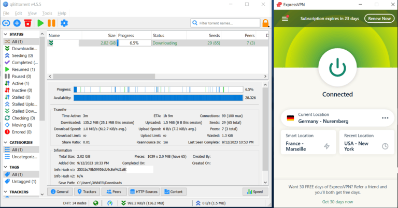Click the Add Torrent Link toolbar icon
This screenshot has height=208, width=398.
point(6,23)
